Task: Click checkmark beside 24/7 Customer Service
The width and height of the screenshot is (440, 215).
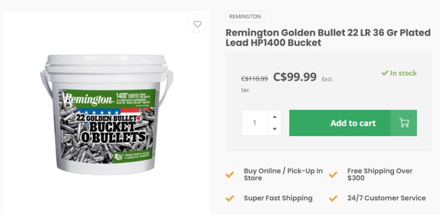Action: [333, 199]
